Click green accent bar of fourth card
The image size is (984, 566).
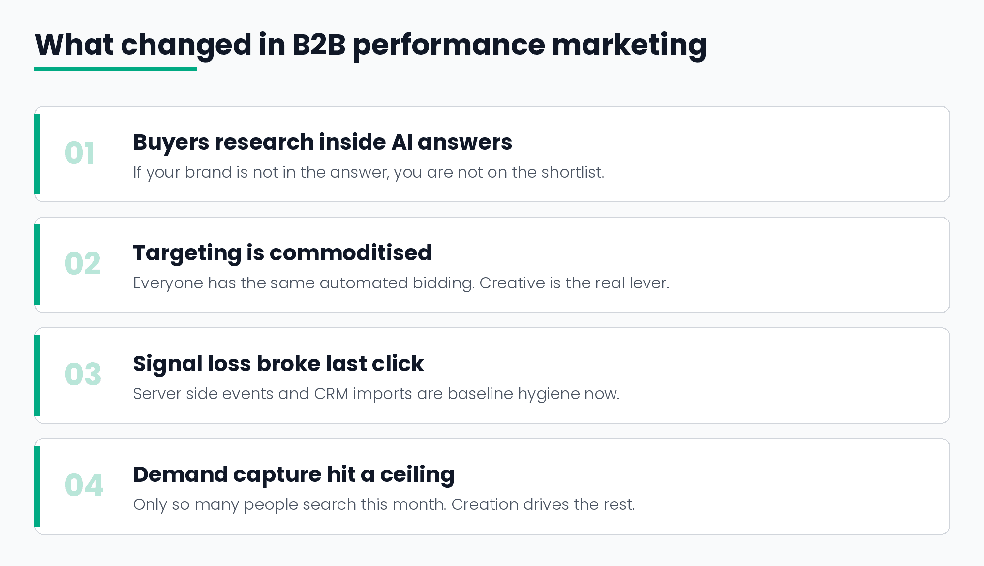point(37,486)
